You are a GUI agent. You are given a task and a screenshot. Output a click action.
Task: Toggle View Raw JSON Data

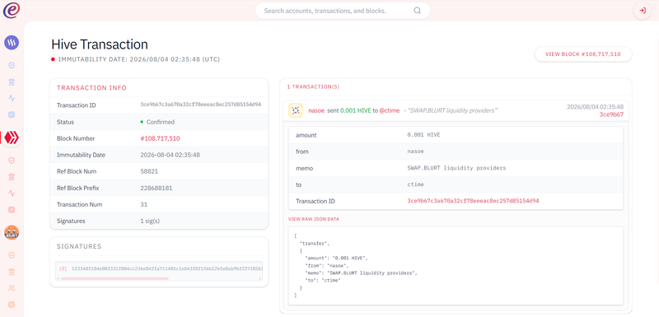[x=314, y=219]
